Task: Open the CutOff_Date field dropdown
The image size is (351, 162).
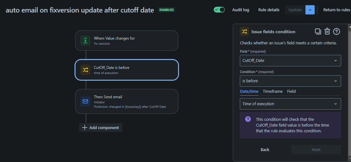Action: click(290, 60)
